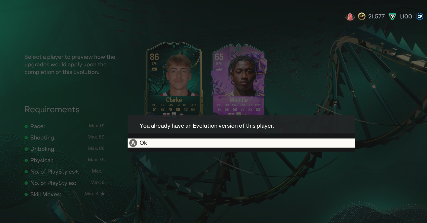This screenshot has height=223, width=427.
Task: Click the Pace requirement green dot
Action: click(x=26, y=126)
